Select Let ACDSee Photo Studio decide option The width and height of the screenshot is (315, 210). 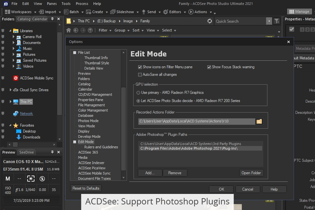coord(138,101)
